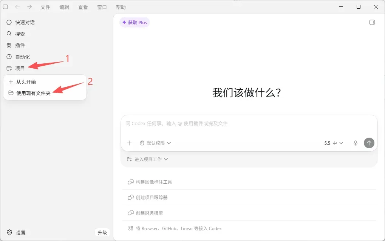Toggle the right side panel icon

coord(372,22)
